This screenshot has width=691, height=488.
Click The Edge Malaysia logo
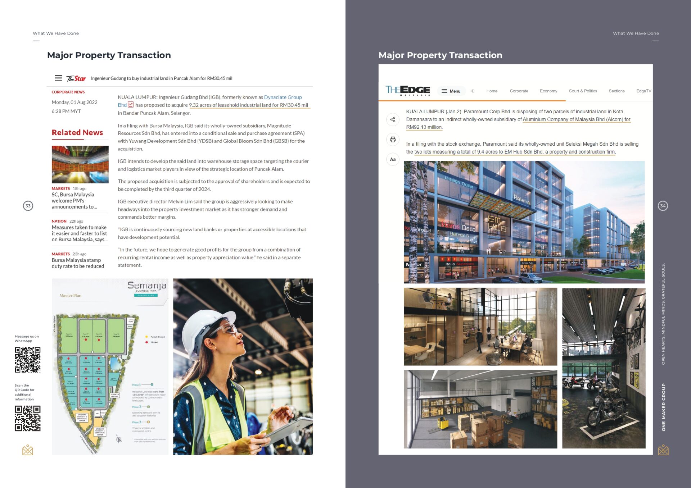tap(408, 90)
